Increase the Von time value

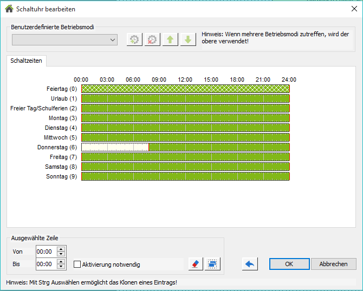tap(61, 249)
